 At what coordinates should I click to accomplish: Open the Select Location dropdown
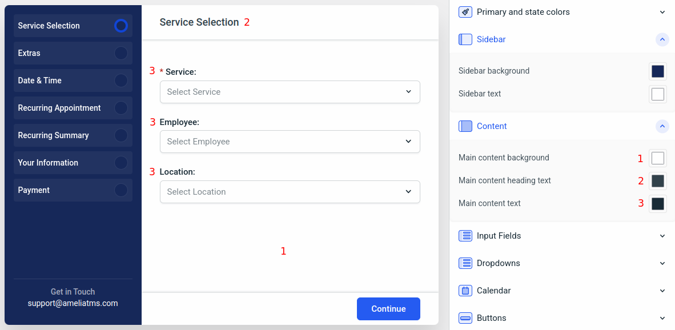(x=290, y=192)
